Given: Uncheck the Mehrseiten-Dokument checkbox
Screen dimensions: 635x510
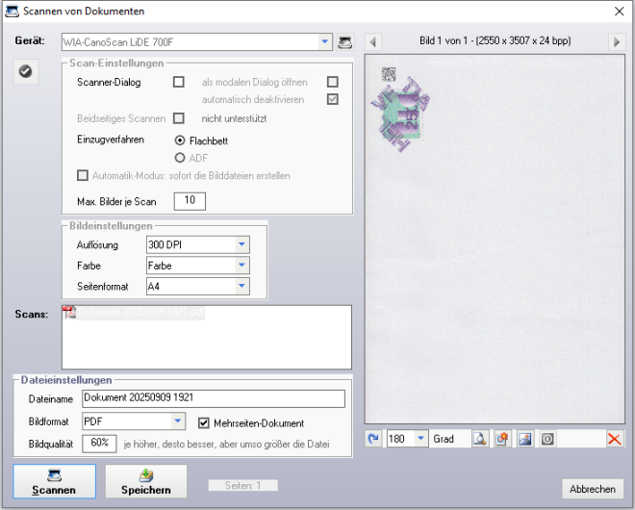Looking at the screenshot, I should (204, 422).
